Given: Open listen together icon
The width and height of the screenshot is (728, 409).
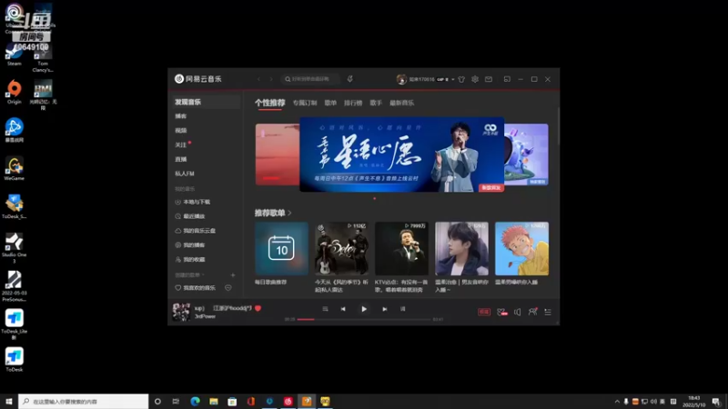Looking at the screenshot, I should click(532, 312).
